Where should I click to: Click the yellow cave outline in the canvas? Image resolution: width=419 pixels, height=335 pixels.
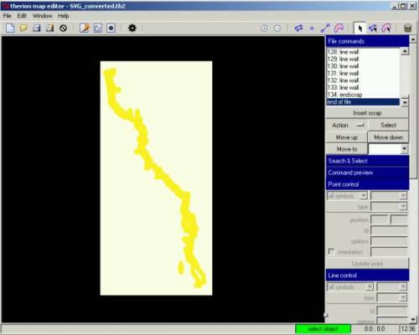[x=142, y=140]
